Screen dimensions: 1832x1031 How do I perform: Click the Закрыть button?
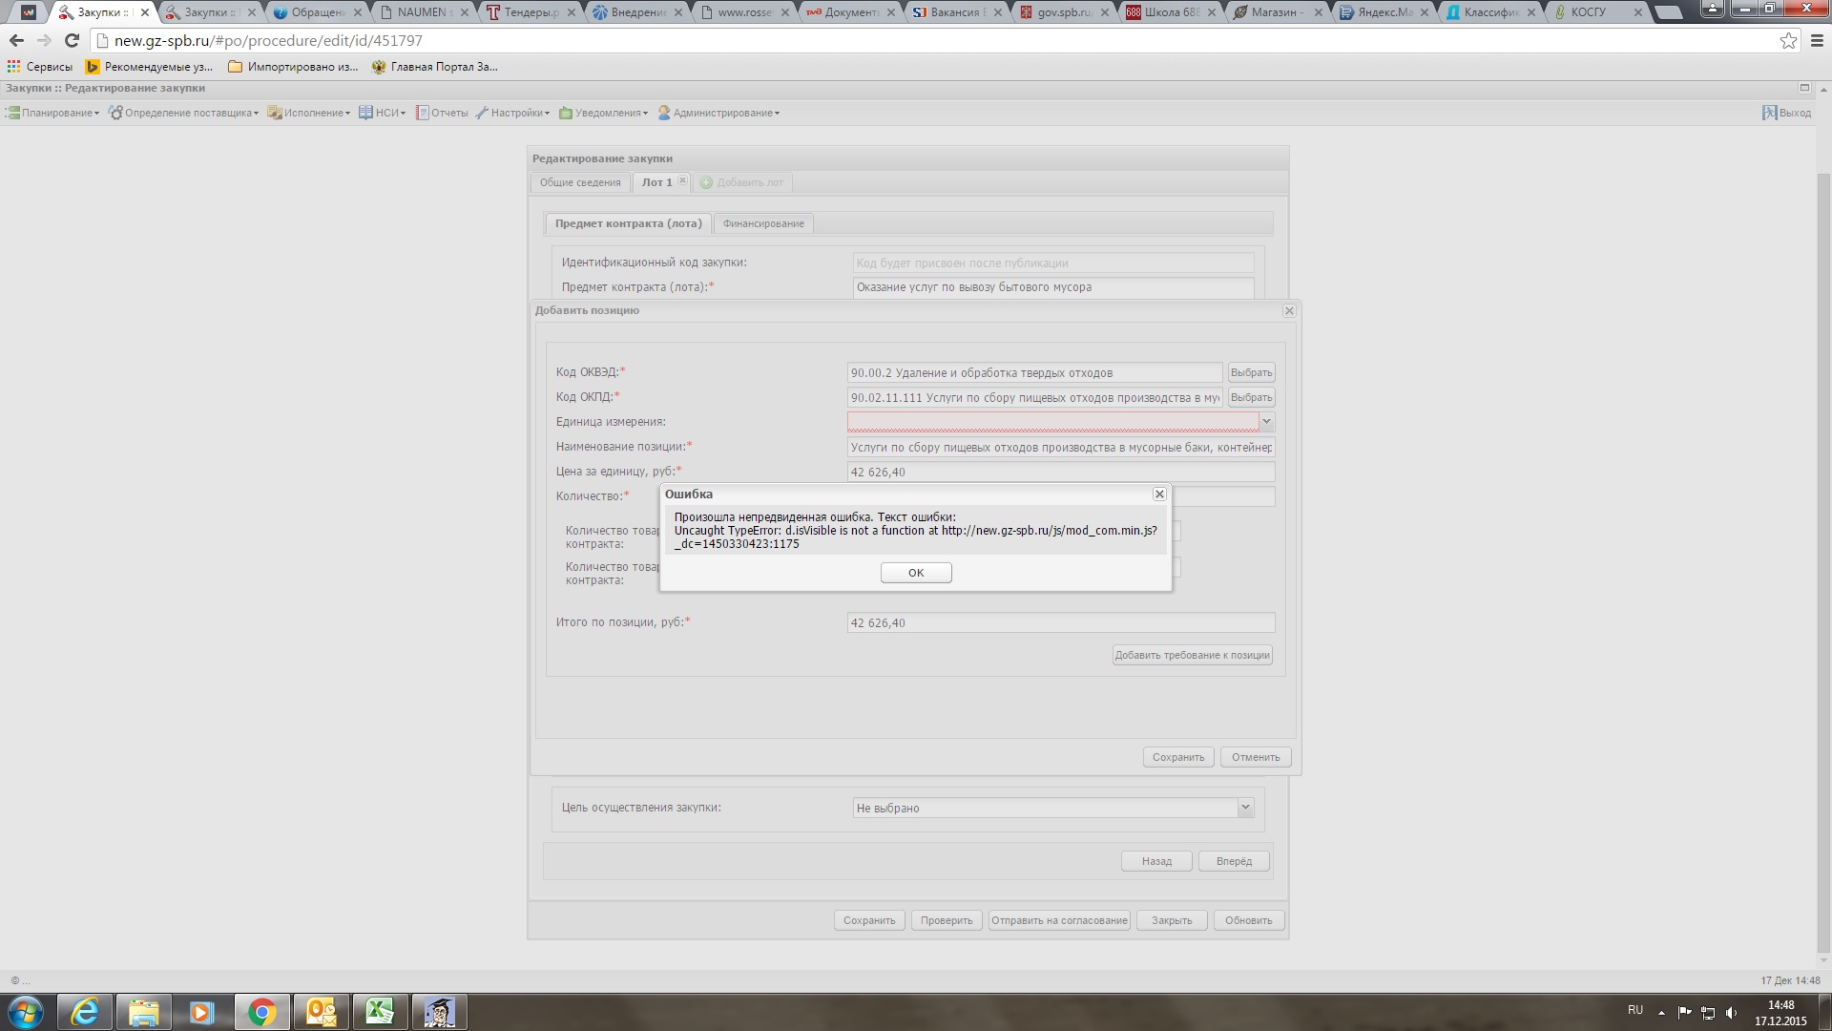(1172, 920)
